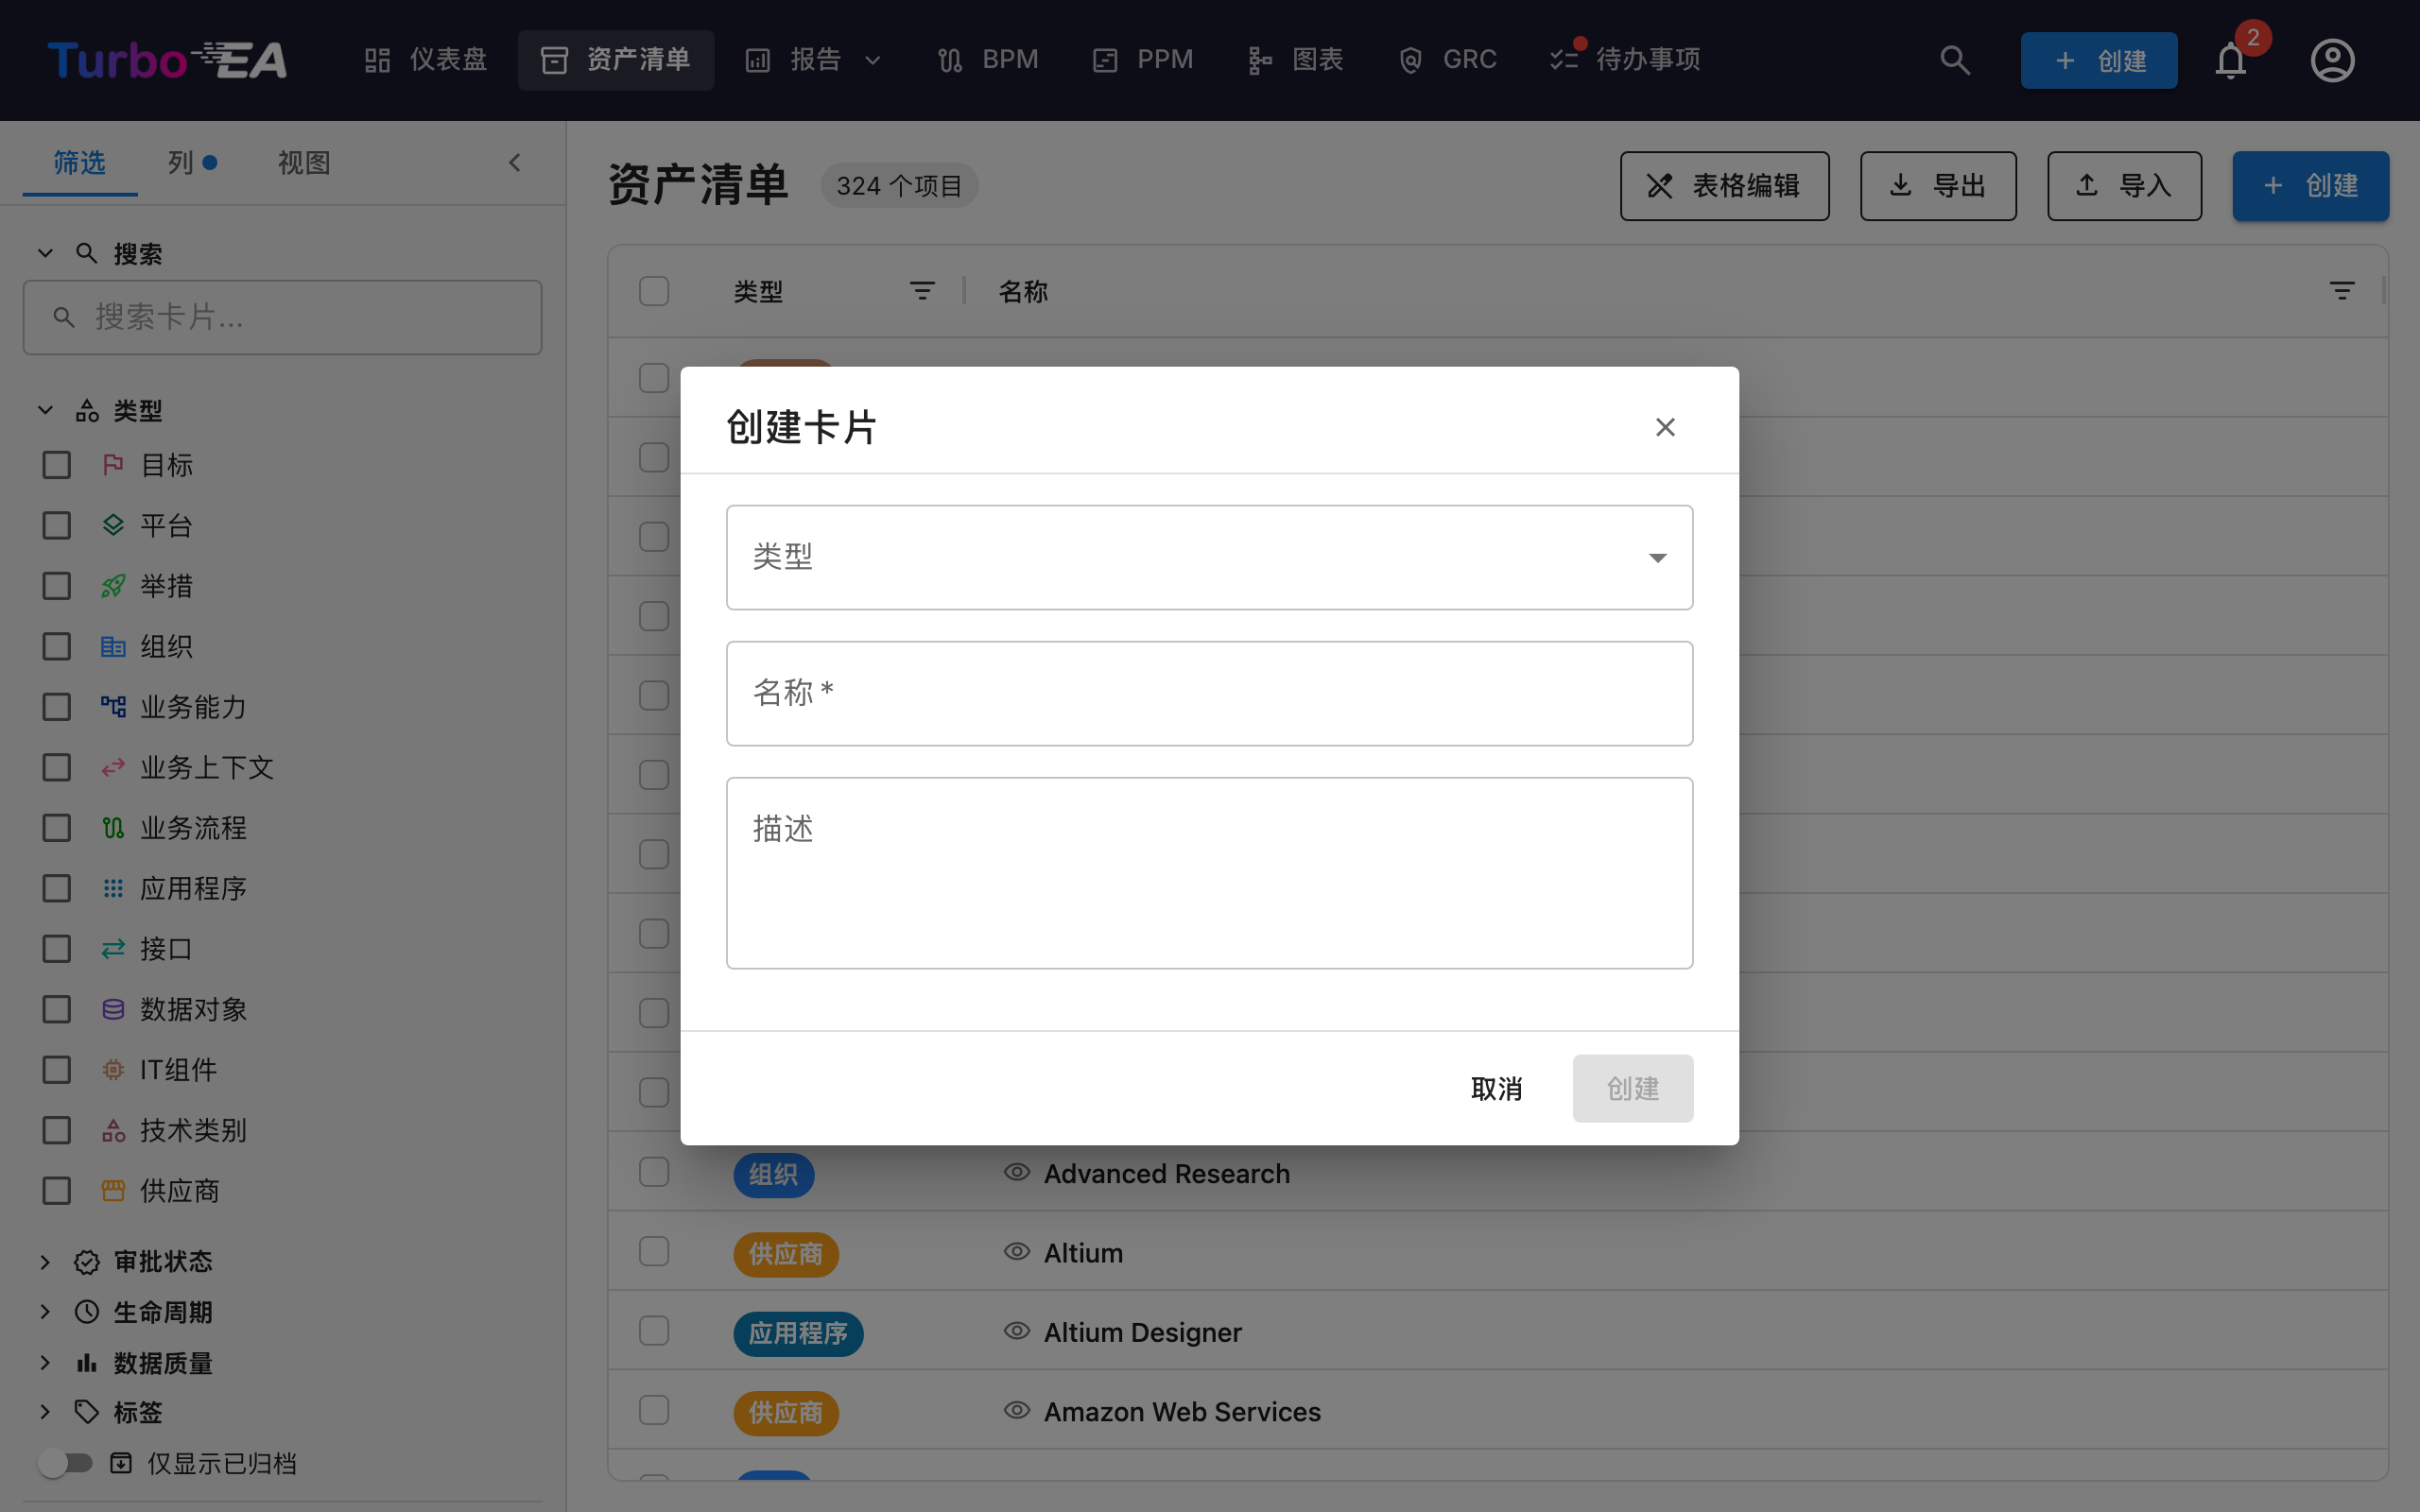This screenshot has height=1512, width=2420.
Task: Click the 表格编辑 button
Action: point(1724,185)
